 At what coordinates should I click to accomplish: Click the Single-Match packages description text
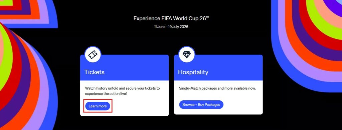click(217, 88)
